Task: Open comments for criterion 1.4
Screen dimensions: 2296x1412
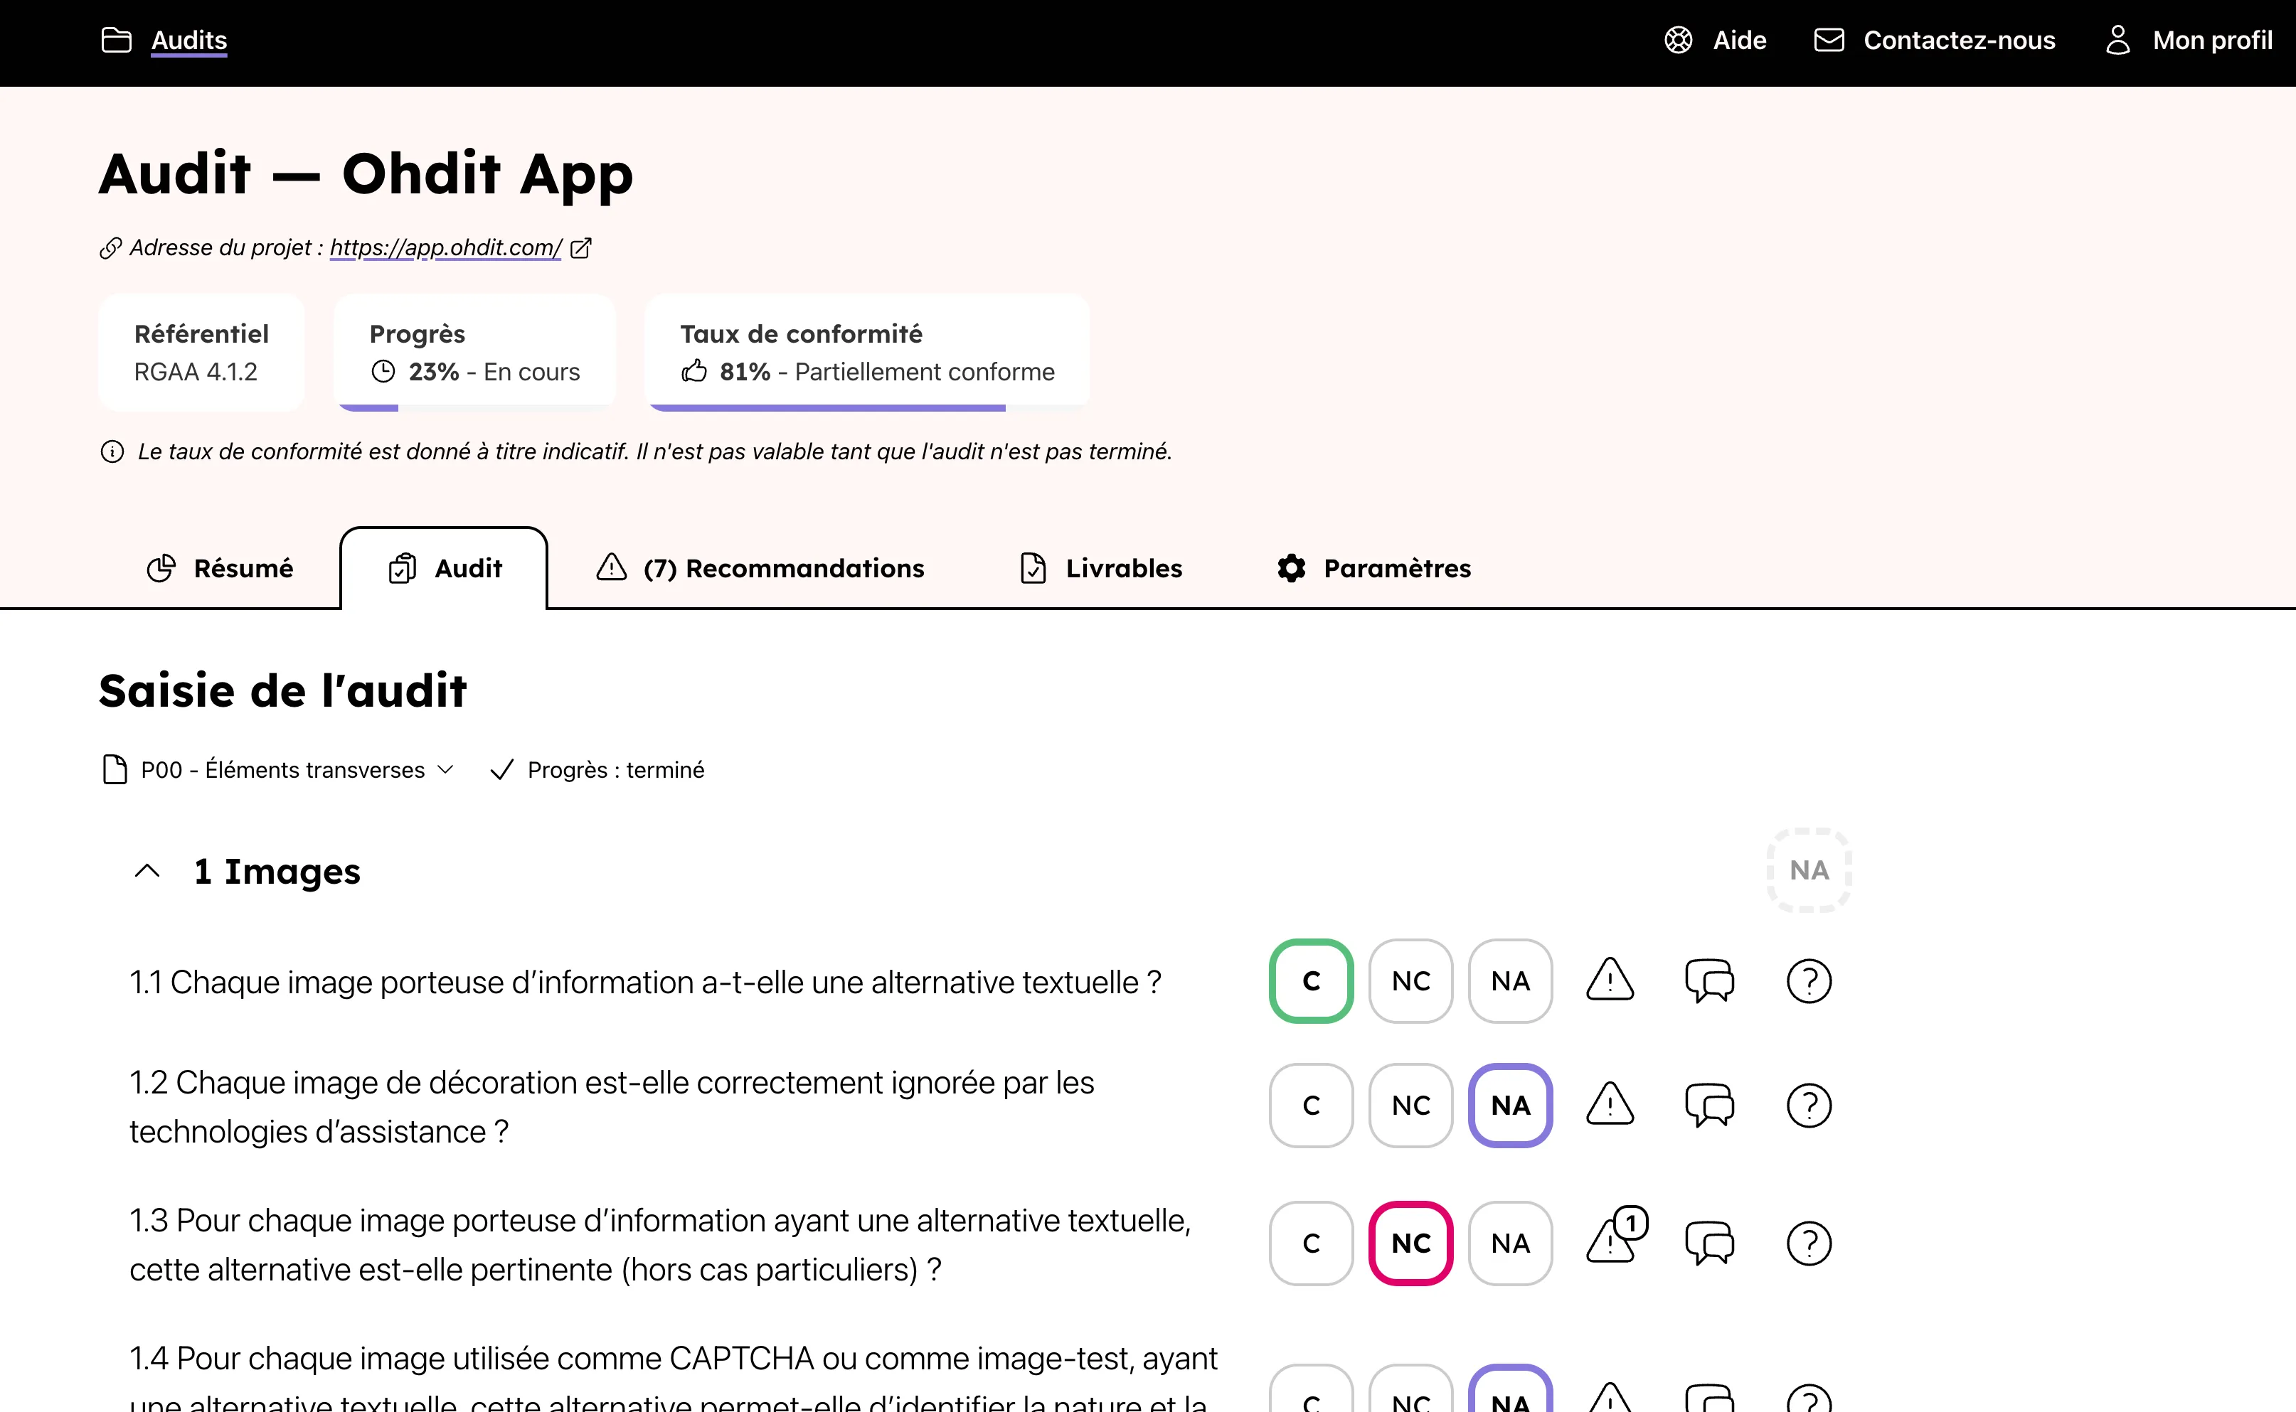Action: [x=1709, y=1397]
